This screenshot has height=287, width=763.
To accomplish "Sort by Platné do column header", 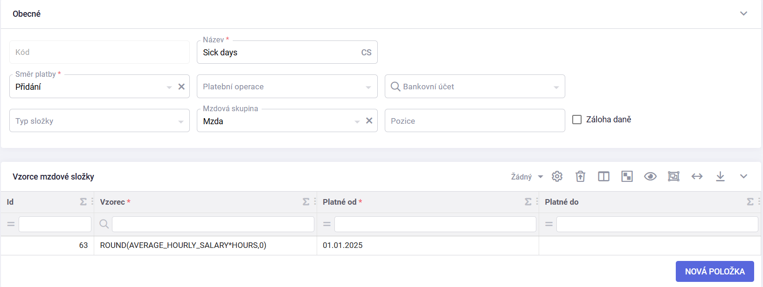I will [562, 202].
